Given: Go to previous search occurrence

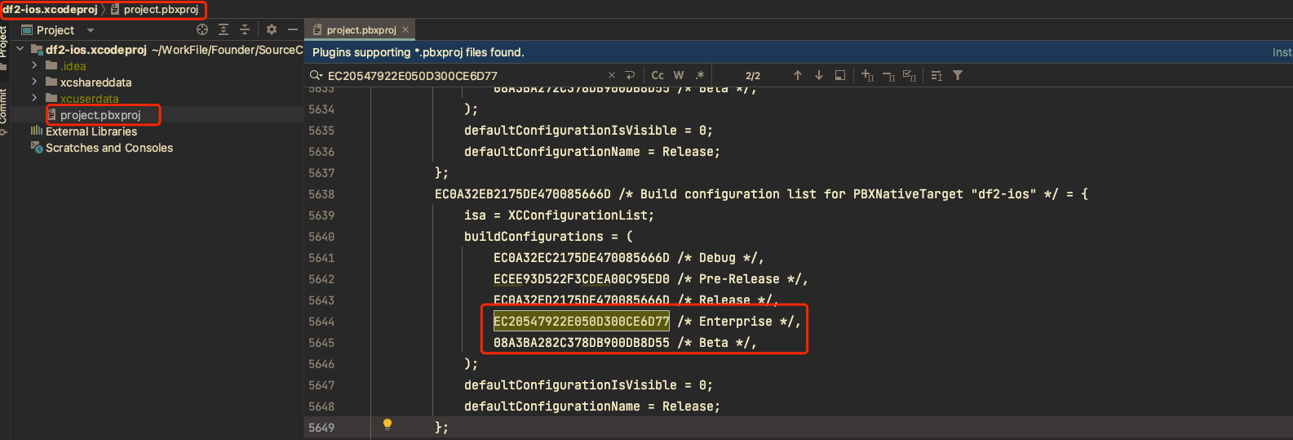Looking at the screenshot, I should (x=798, y=75).
